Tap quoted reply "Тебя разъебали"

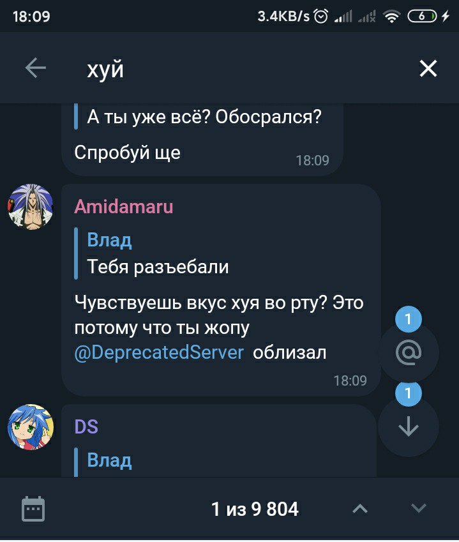151,253
